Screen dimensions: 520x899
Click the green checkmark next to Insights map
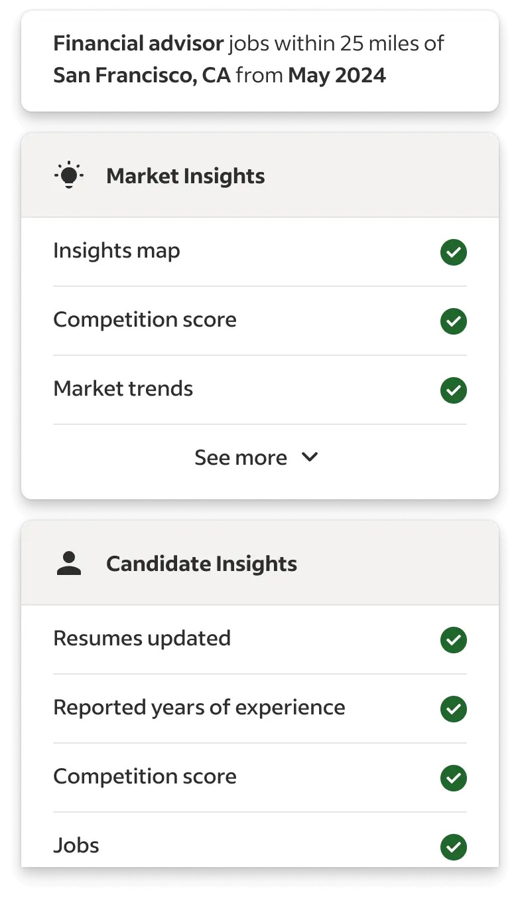(454, 252)
